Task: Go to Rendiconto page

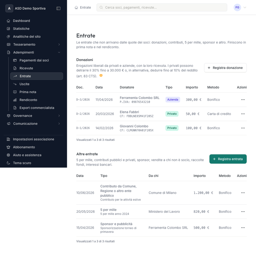Action: coord(37,100)
